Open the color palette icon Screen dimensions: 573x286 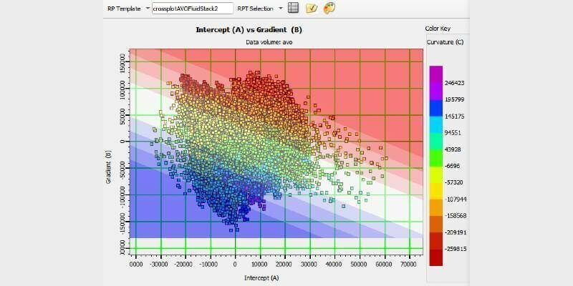[x=329, y=8]
